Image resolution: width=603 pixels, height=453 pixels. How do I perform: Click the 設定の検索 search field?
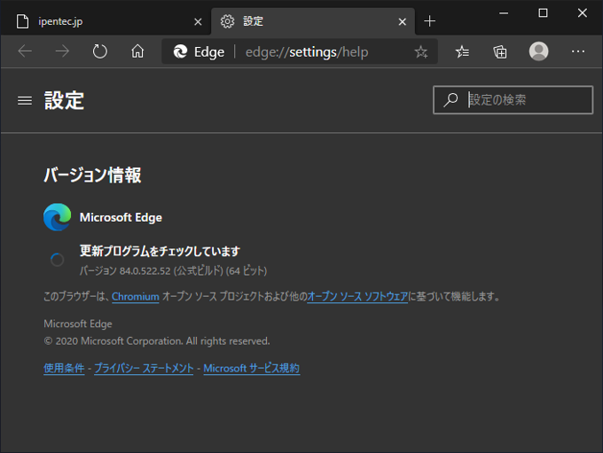coord(513,100)
